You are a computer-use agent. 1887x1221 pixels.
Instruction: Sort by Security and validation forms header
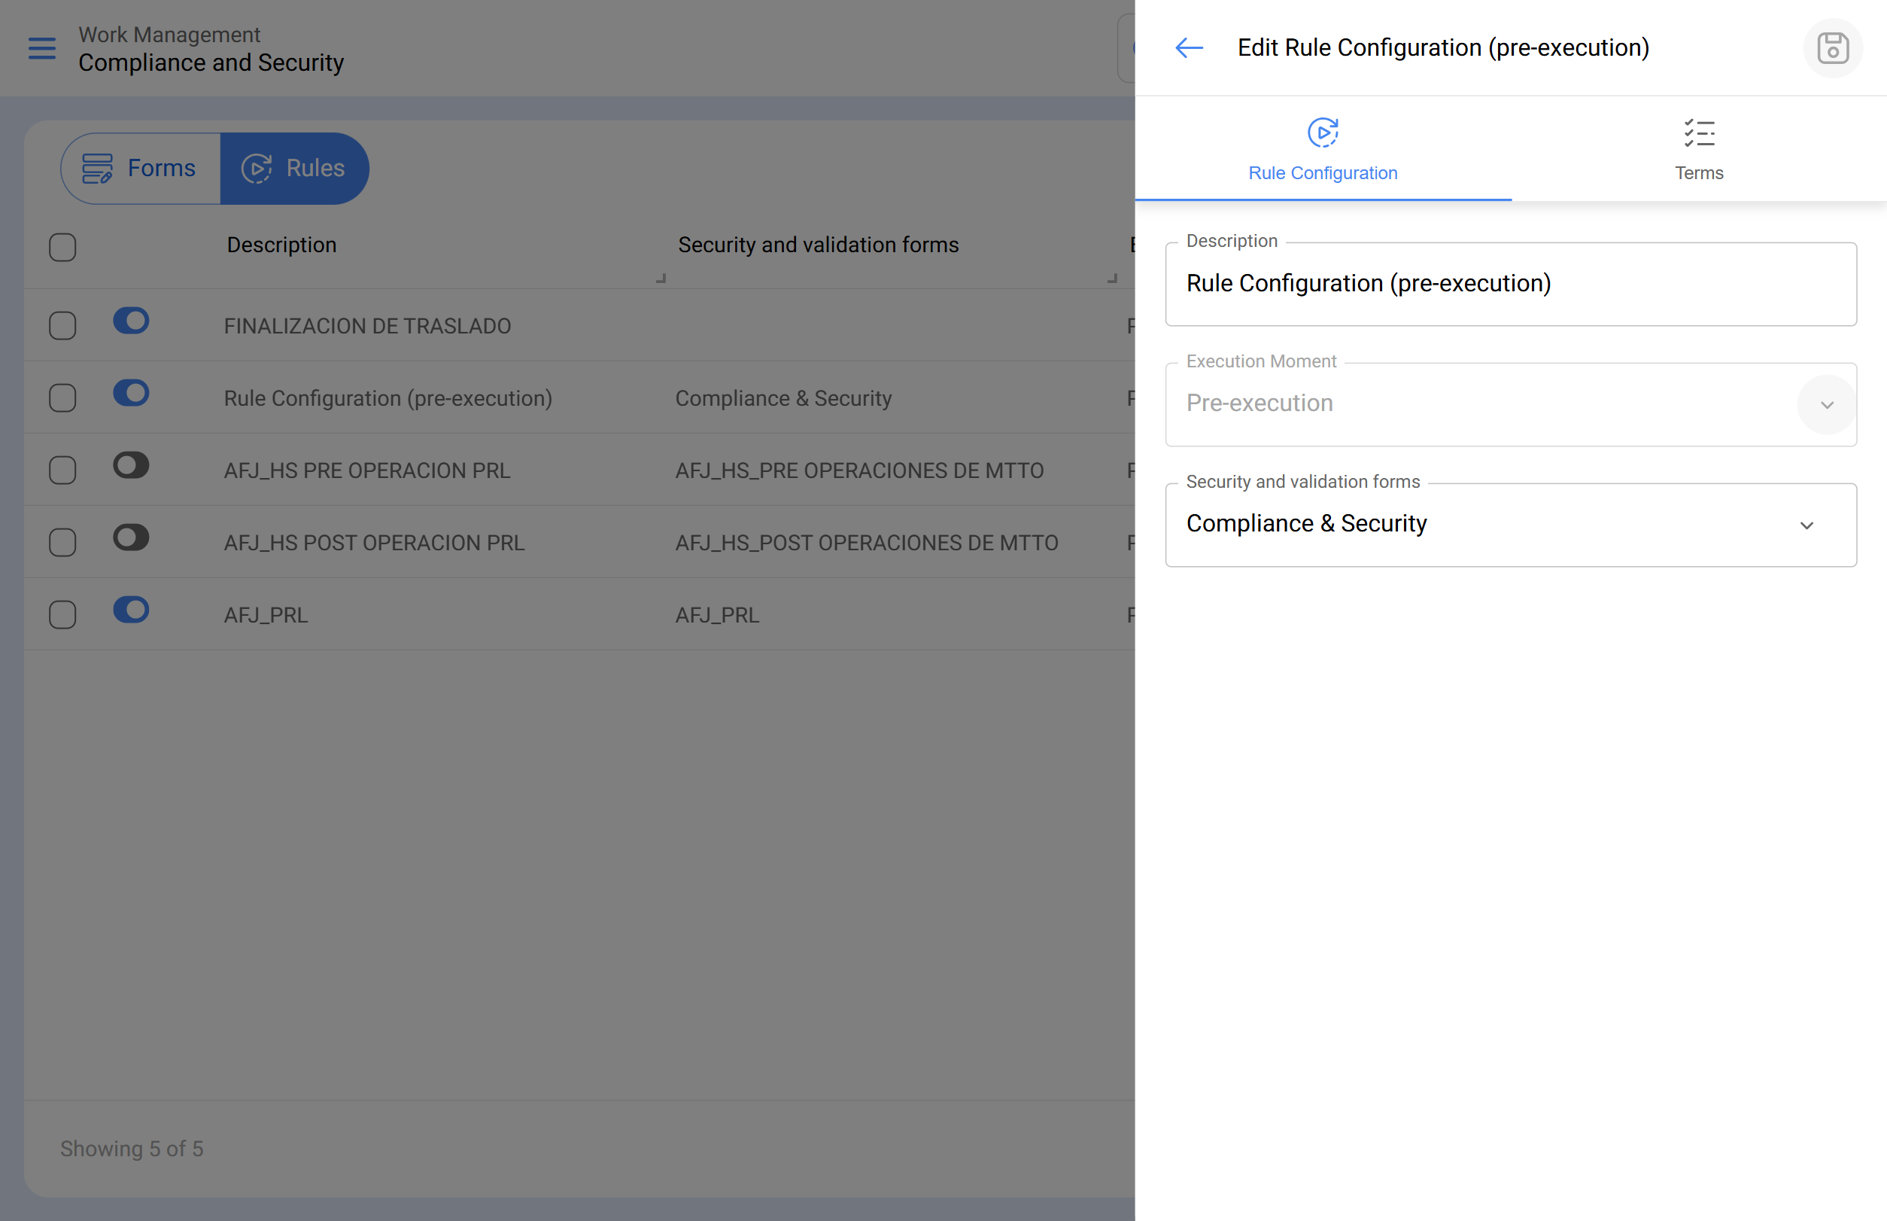coord(818,245)
